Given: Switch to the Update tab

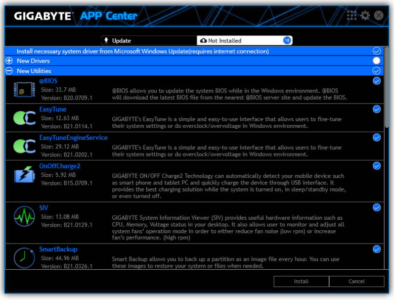Looking at the screenshot, I should (x=149, y=40).
